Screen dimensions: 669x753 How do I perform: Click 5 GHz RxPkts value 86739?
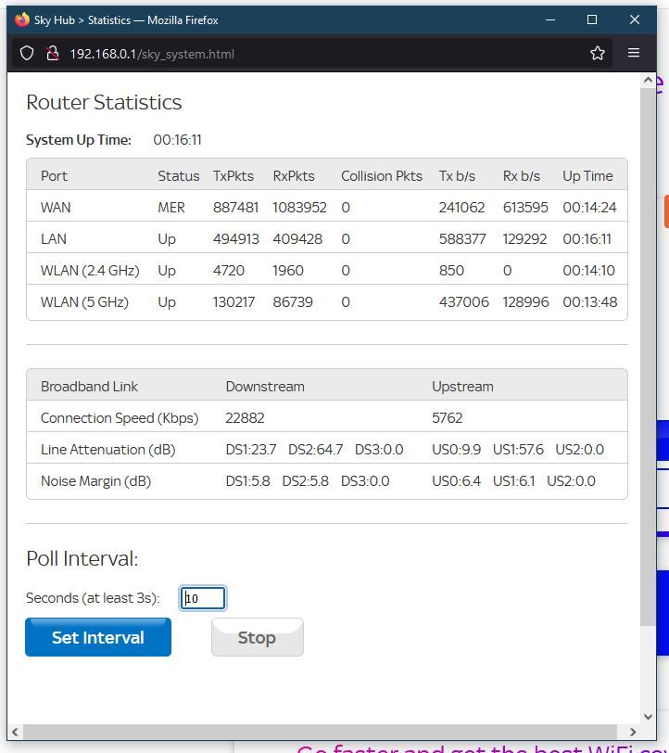point(293,302)
